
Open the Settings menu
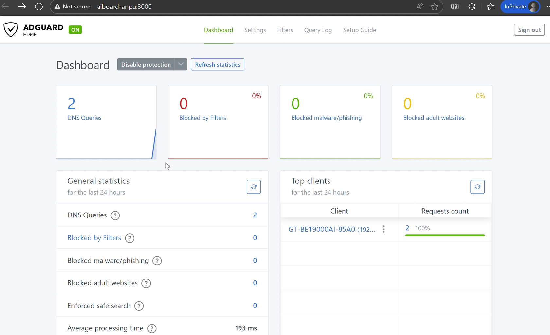coord(255,30)
